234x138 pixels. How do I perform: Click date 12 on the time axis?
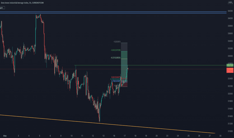93,136
